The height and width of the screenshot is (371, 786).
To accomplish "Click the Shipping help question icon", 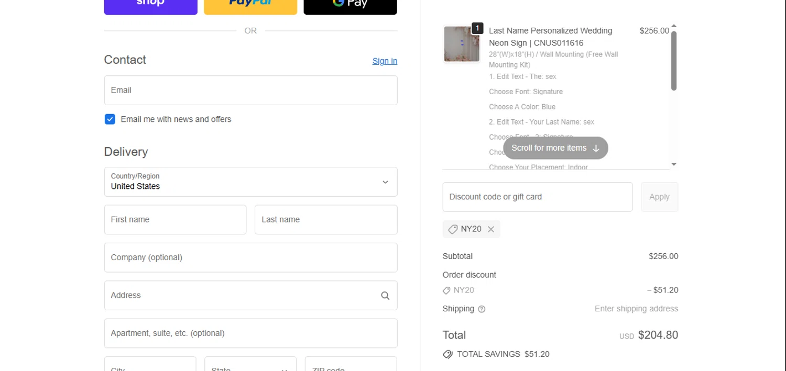I will (482, 309).
